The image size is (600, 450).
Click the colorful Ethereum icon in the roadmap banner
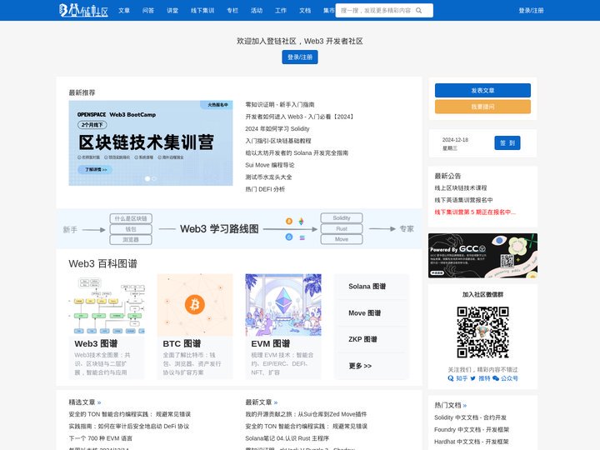[302, 221]
